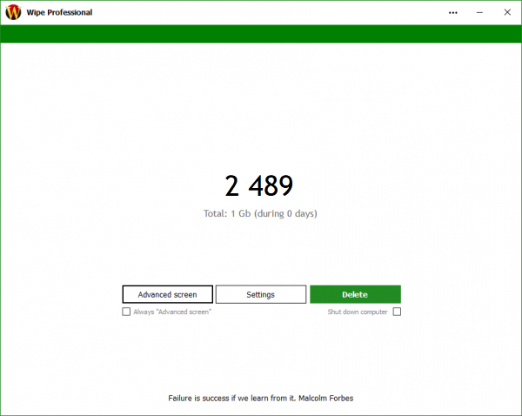The image size is (522, 416).
Task: Minimize the Wipe Professional window
Action: click(479, 13)
